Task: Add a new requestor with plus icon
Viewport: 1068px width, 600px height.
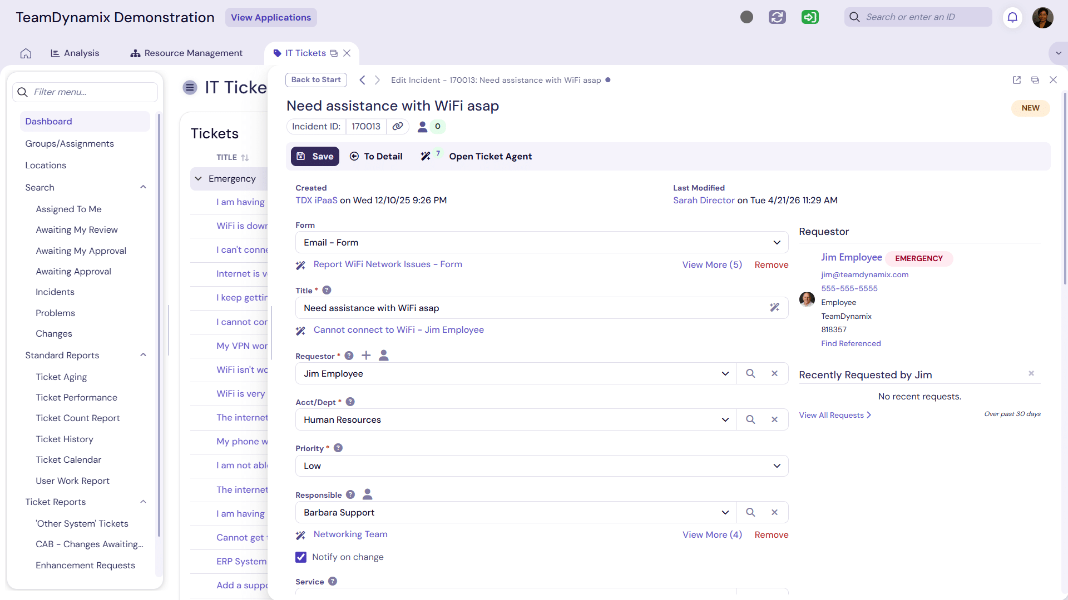Action: click(x=366, y=356)
